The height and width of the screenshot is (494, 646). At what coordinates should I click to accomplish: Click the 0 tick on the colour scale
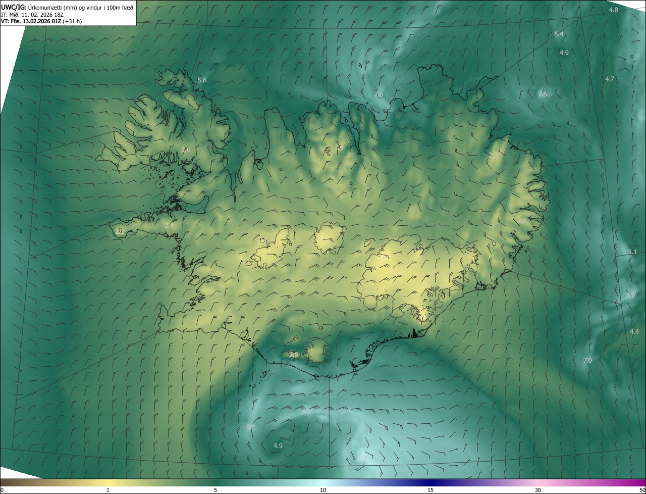point(2,490)
